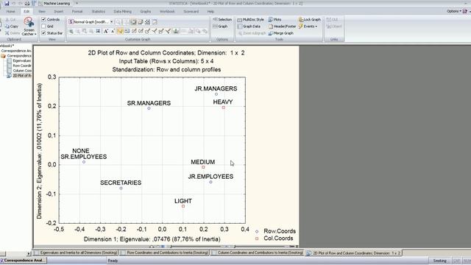Open the Help ribbon tab
471x265 pixels.
tap(210, 12)
